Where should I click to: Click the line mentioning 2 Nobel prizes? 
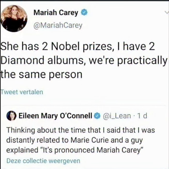[78, 47]
